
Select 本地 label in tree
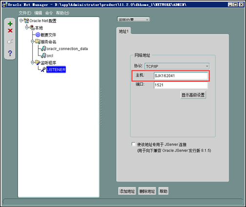point(39,28)
